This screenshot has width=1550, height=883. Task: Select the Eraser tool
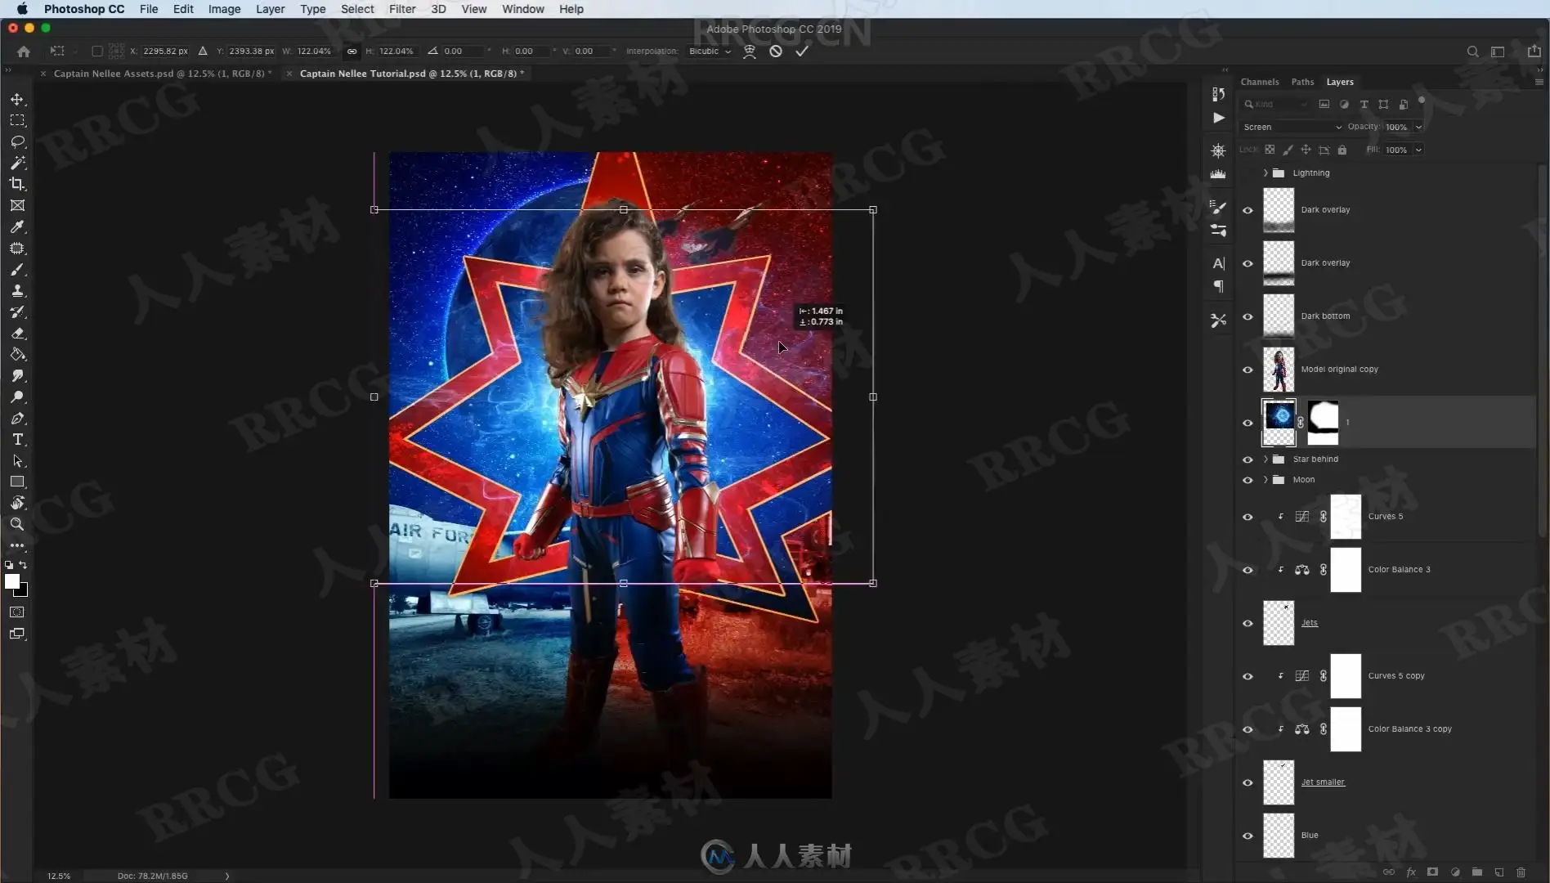pyautogui.click(x=17, y=333)
